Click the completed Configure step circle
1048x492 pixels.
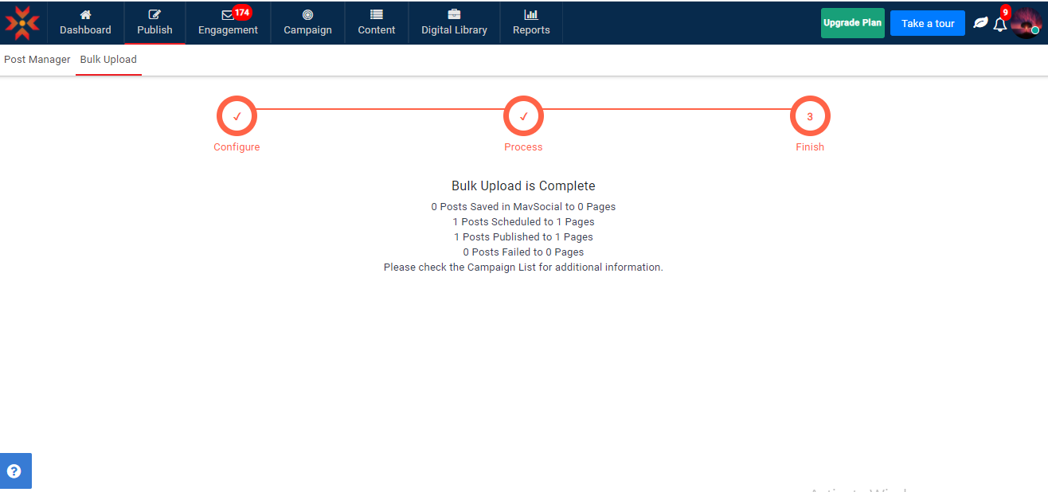(x=237, y=115)
